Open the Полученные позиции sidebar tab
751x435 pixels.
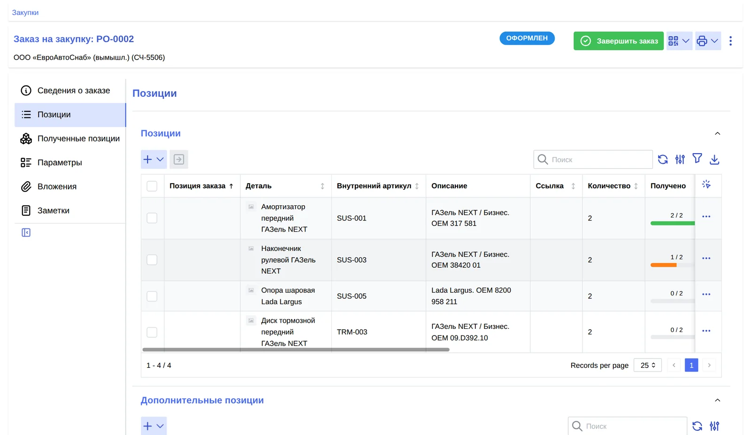[70, 139]
